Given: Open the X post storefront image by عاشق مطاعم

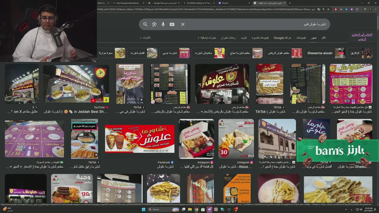Looking at the screenshot, I should click(x=22, y=84).
